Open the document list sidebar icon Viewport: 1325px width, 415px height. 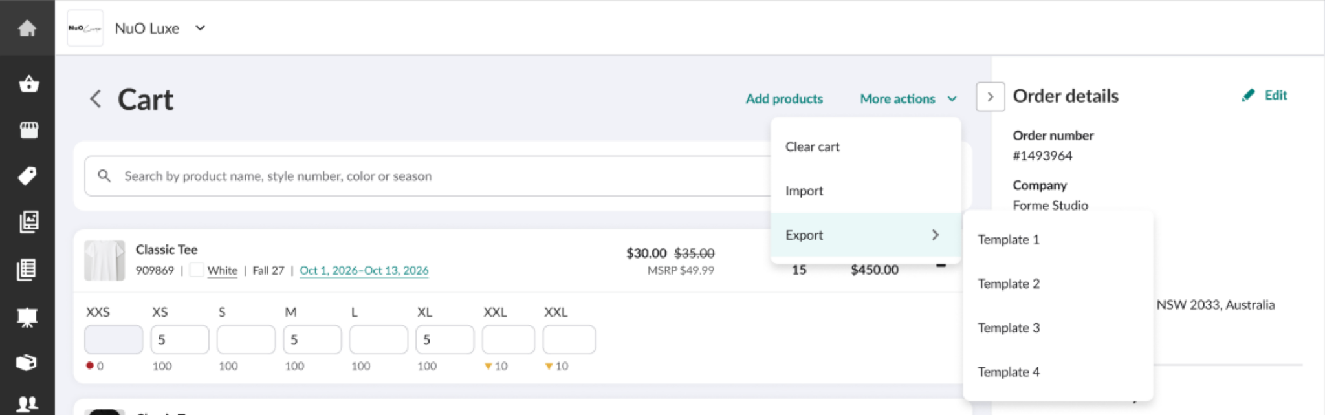[x=27, y=269]
